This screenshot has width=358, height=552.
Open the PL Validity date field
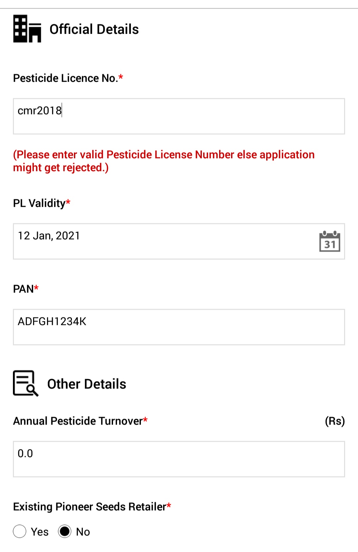pos(179,241)
